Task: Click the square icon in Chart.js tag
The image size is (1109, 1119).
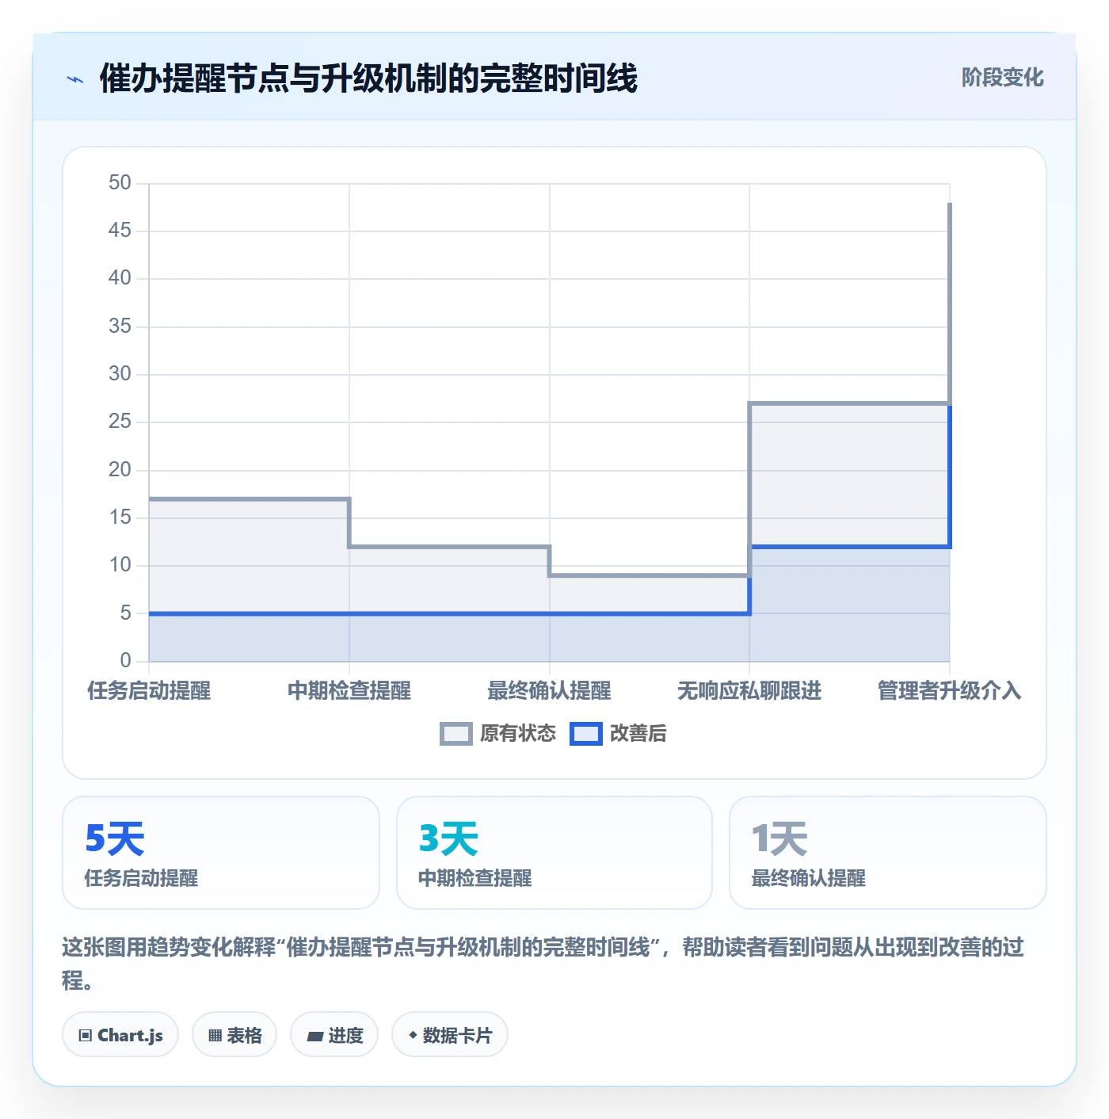Action: pyautogui.click(x=85, y=1035)
